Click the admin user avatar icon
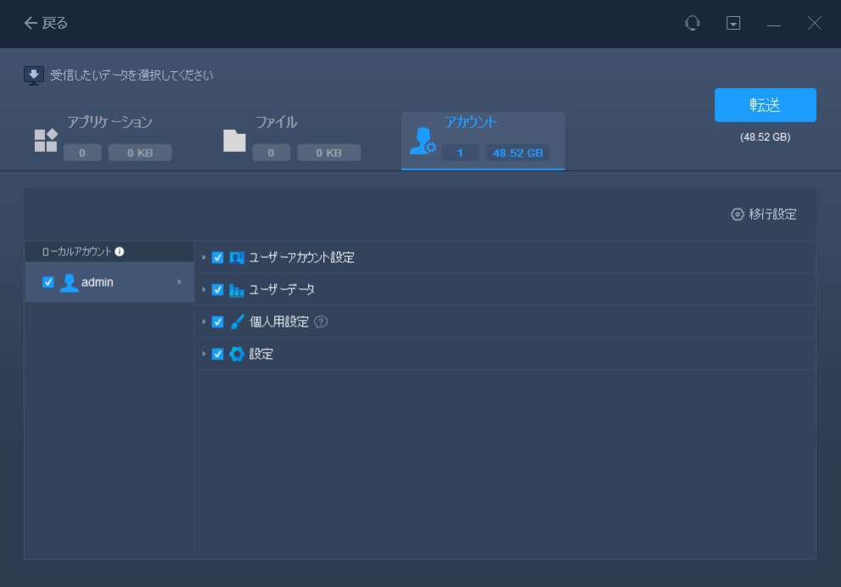Image resolution: width=841 pixels, height=587 pixels. coord(69,282)
